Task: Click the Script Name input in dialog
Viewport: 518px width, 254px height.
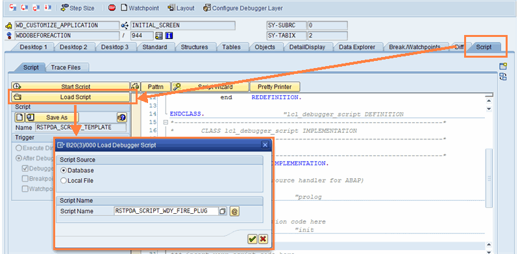Action: [x=166, y=211]
